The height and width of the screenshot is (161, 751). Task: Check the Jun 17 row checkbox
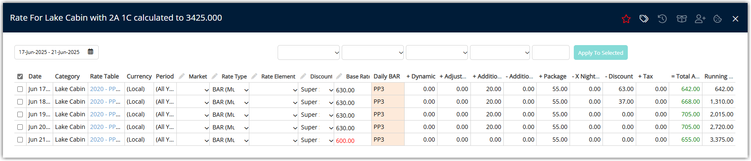point(20,89)
